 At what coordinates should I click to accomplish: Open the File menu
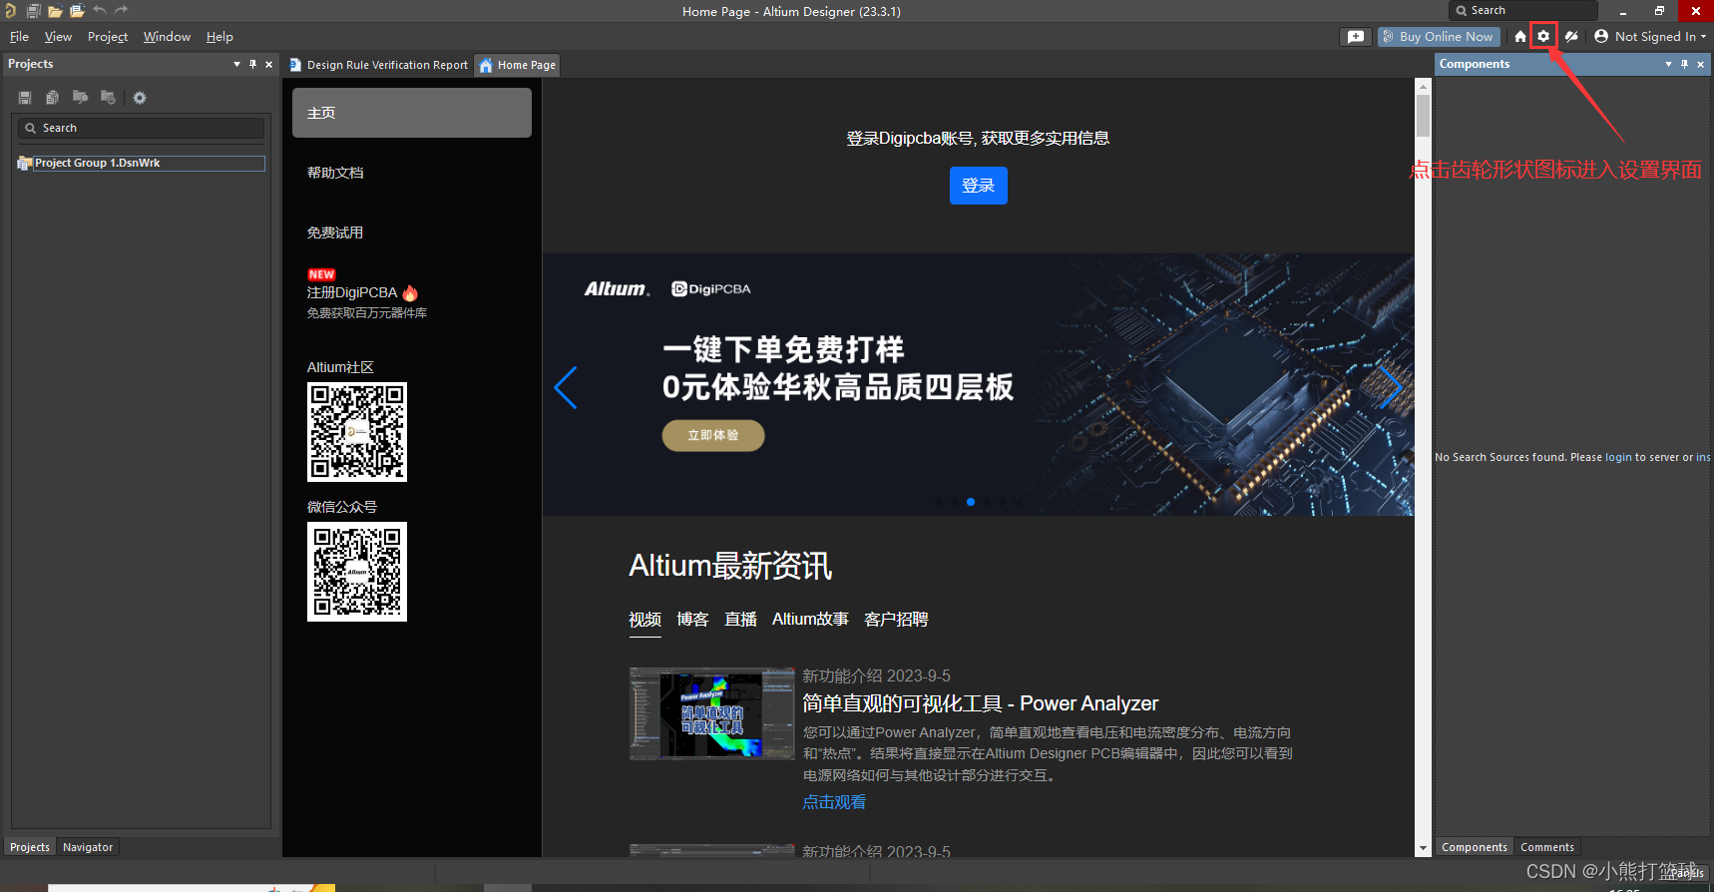(x=19, y=37)
